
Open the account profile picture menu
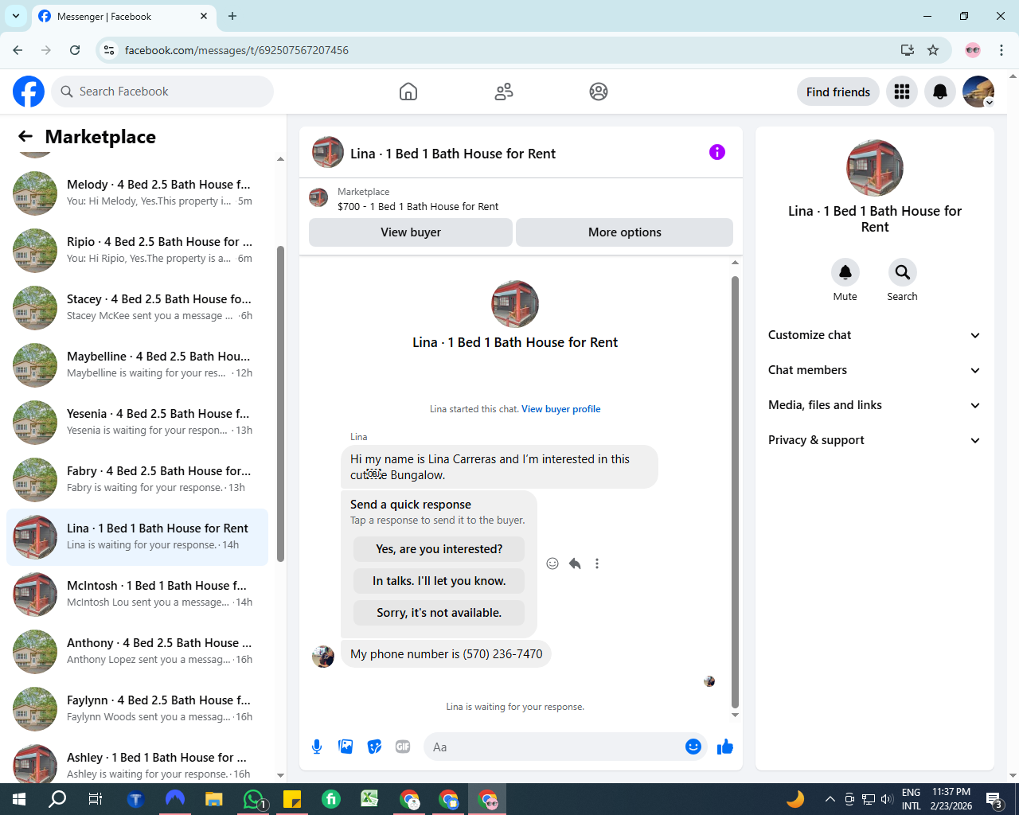978,92
